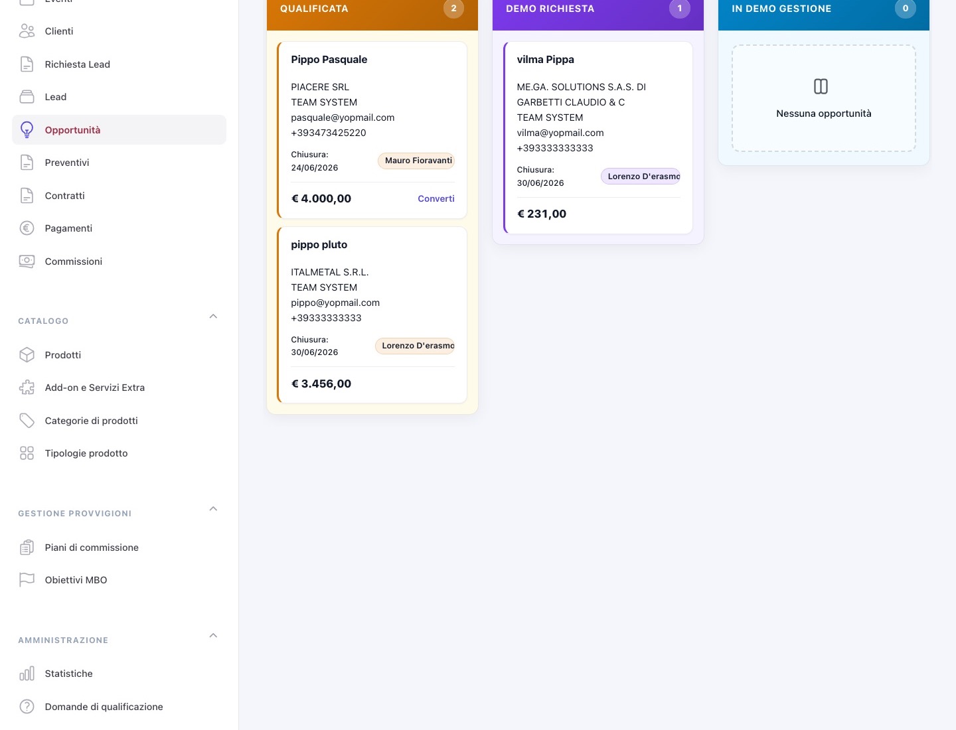Go to the Preventivi page
Viewport: 956px width, 730px height.
pyautogui.click(x=119, y=163)
